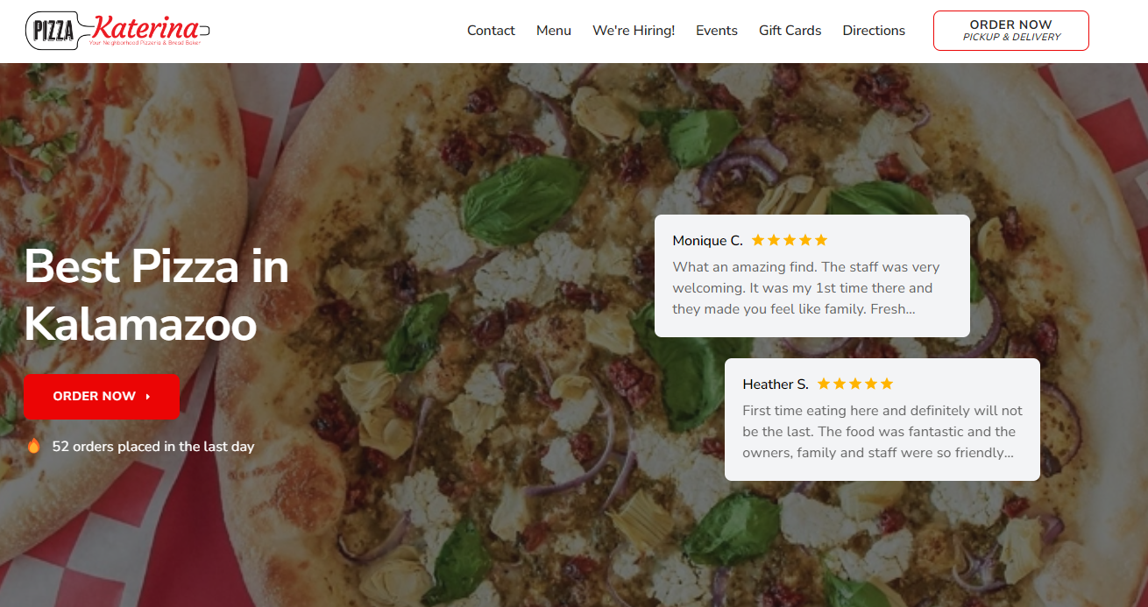Viewport: 1148px width, 607px height.
Task: Open the Contact page
Action: pos(491,31)
